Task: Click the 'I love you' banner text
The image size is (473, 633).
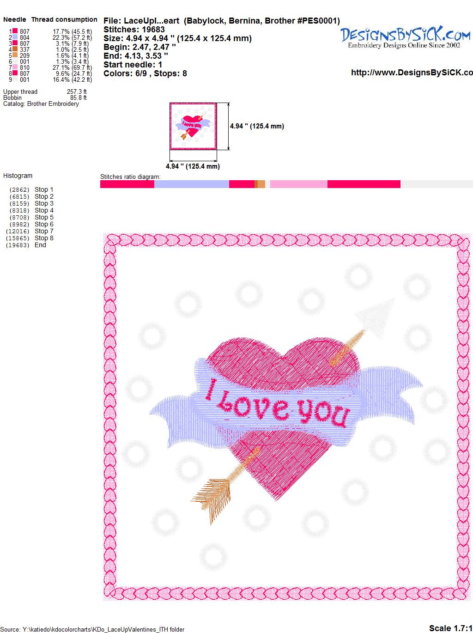Action: click(277, 406)
